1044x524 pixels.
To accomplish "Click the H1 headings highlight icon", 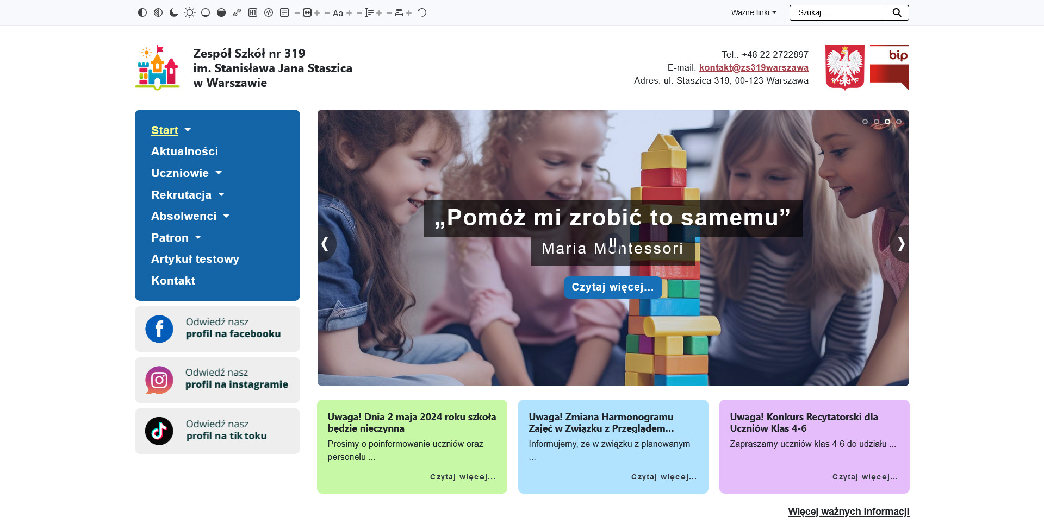I will pyautogui.click(x=253, y=12).
